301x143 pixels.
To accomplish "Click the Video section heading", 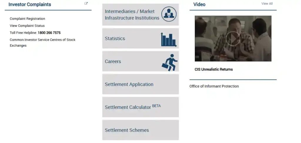I will click(x=199, y=5).
